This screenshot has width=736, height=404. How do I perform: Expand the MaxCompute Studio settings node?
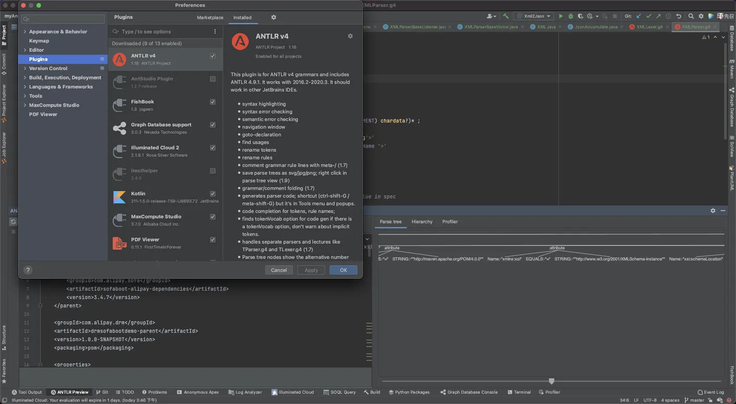tap(24, 105)
